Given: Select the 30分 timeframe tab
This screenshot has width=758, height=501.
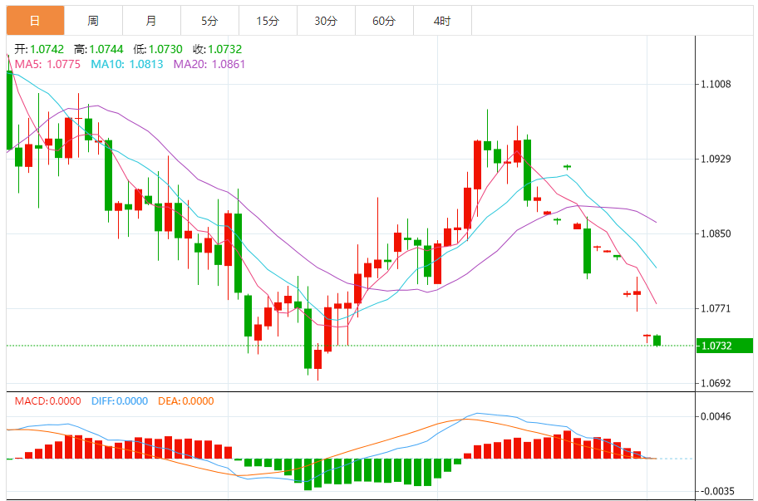Looking at the screenshot, I should point(326,21).
